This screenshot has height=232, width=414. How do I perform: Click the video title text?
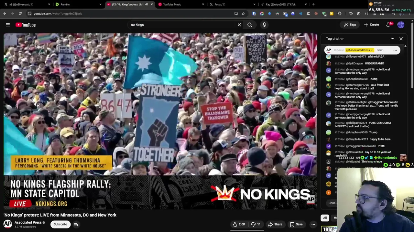point(60,215)
